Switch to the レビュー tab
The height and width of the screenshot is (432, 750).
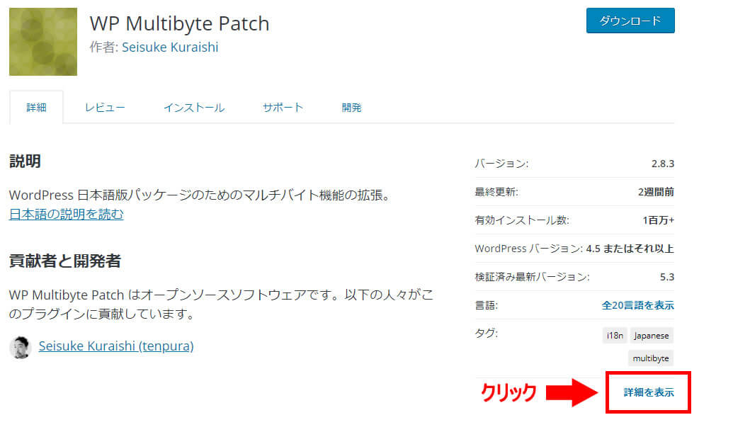(105, 108)
